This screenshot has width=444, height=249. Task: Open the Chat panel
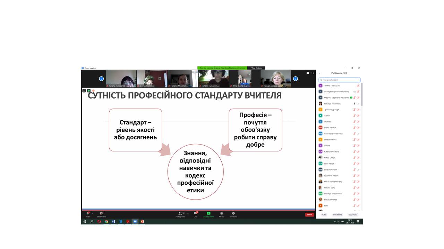click(196, 214)
